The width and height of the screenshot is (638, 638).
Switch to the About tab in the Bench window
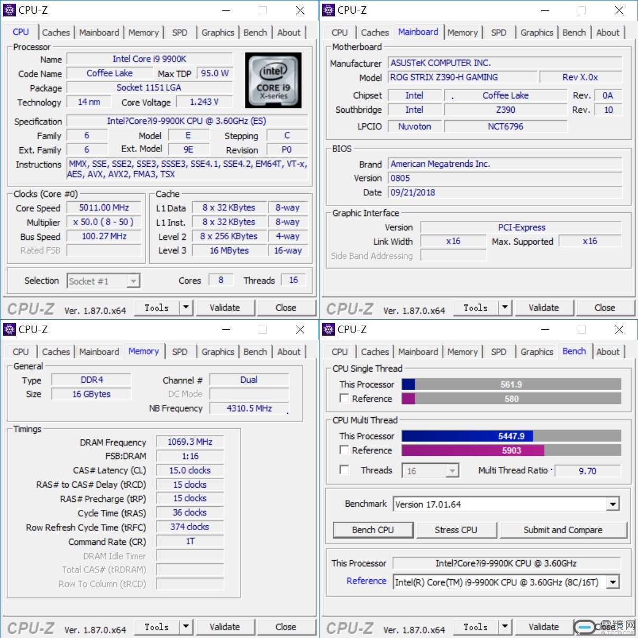(608, 352)
